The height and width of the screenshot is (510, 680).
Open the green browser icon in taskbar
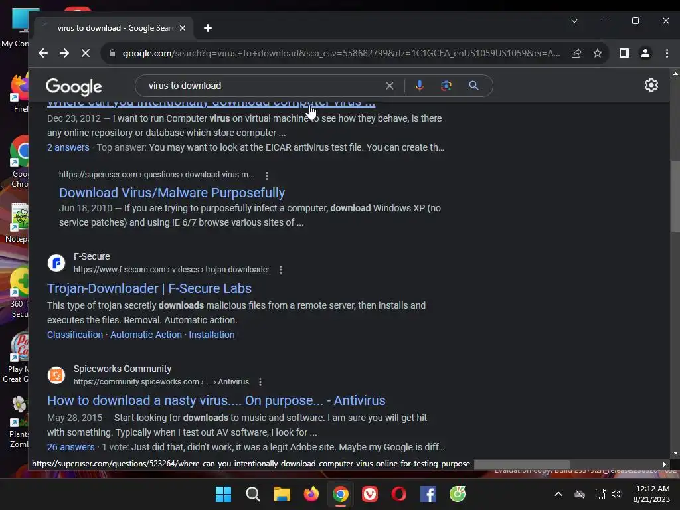click(x=458, y=494)
